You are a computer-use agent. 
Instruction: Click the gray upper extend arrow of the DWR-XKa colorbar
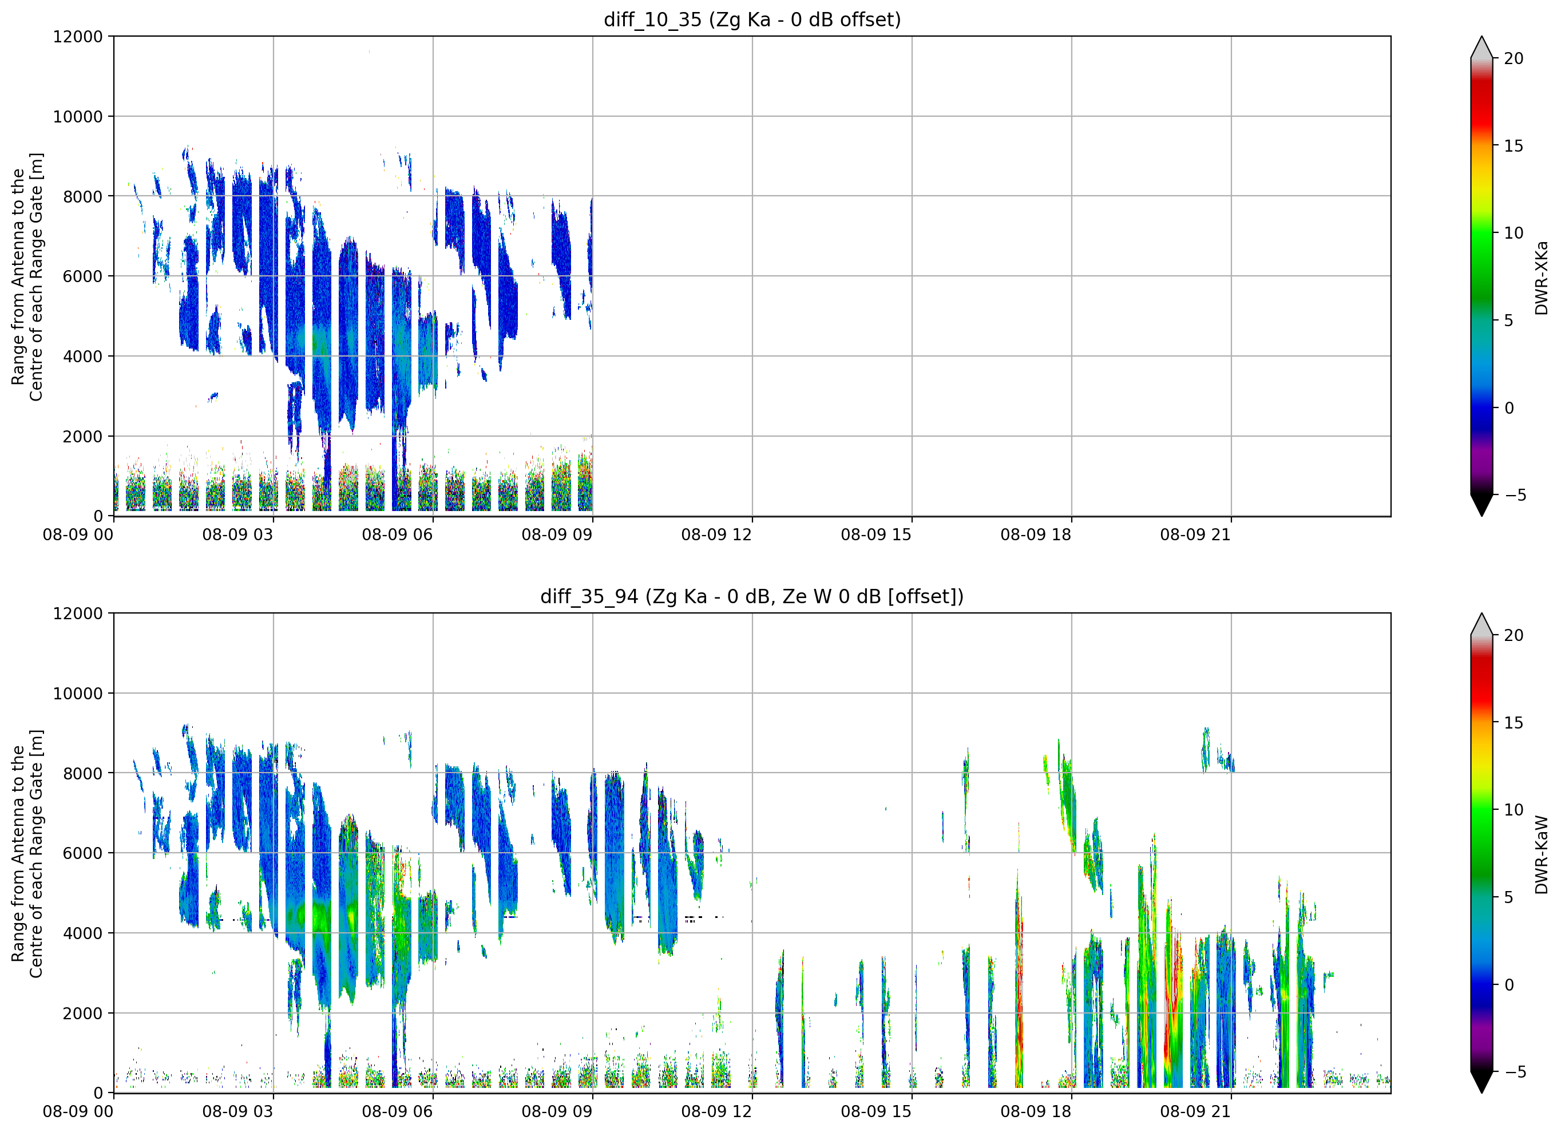pos(1481,48)
